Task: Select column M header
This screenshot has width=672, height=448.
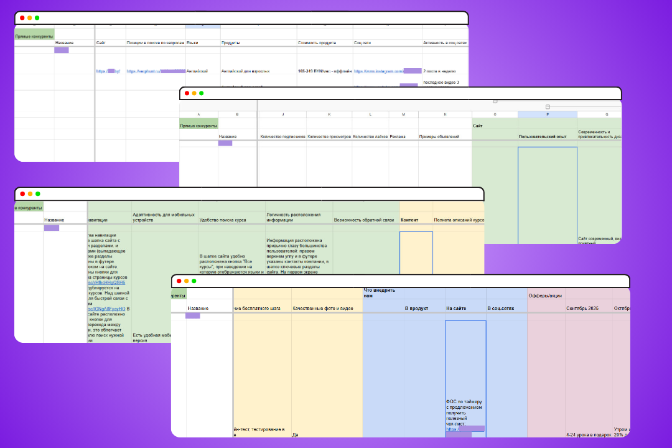Action: pyautogui.click(x=403, y=114)
